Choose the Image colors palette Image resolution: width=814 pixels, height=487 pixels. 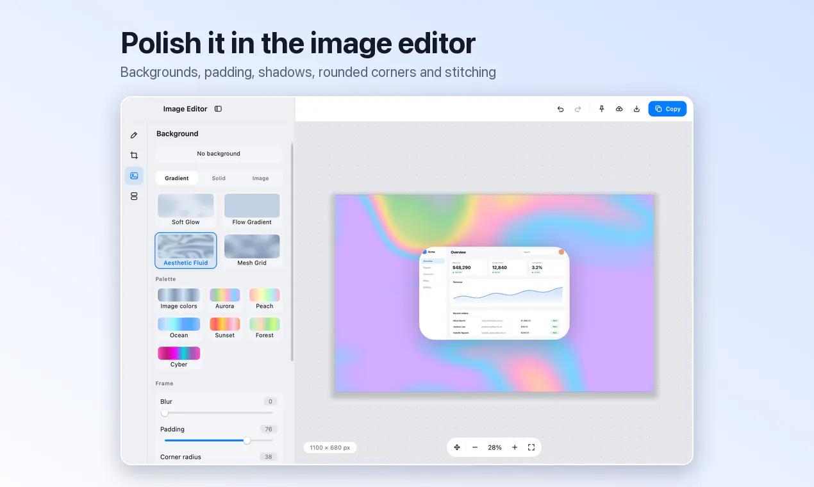[179, 299]
